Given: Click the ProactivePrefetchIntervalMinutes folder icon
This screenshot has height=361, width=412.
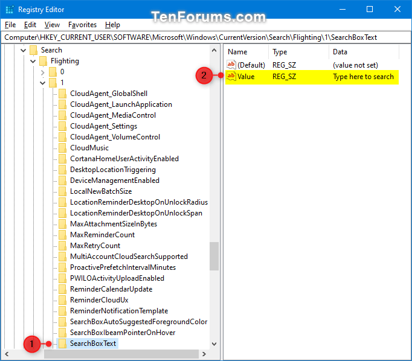Looking at the screenshot, I should coord(63,267).
